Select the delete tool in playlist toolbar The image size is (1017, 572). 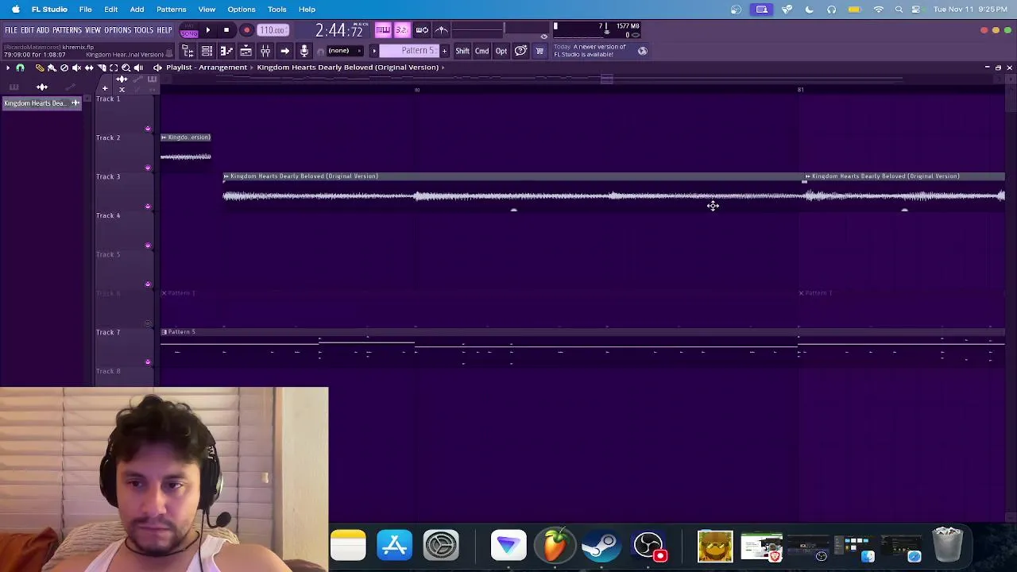click(64, 68)
